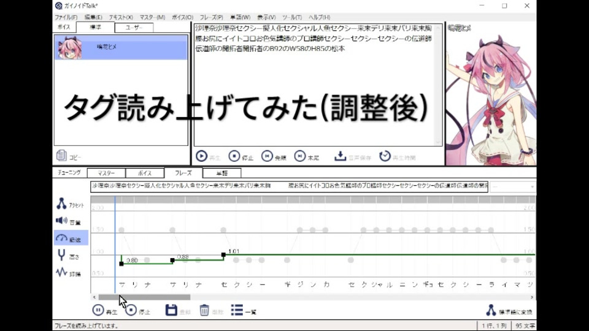
Task: Open the マスター(M) menu
Action: (152, 17)
